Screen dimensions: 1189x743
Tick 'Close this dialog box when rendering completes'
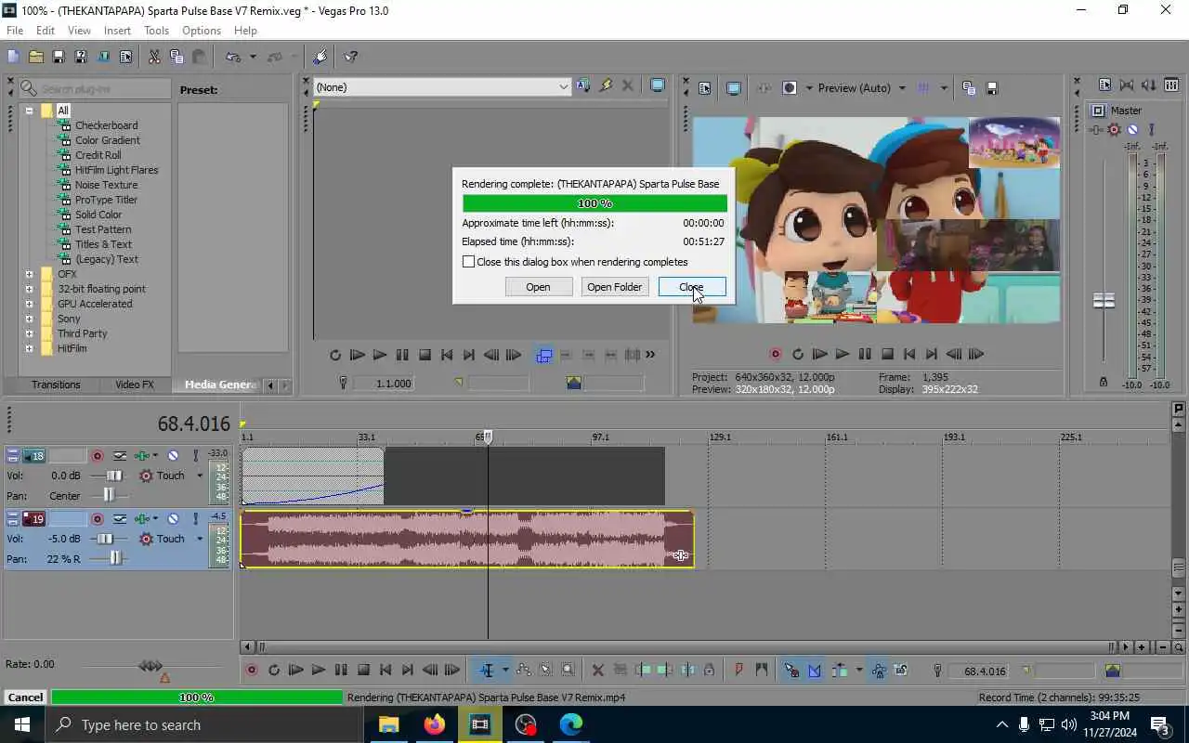[469, 262]
